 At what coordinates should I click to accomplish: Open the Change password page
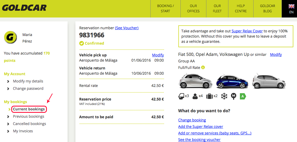28,88
